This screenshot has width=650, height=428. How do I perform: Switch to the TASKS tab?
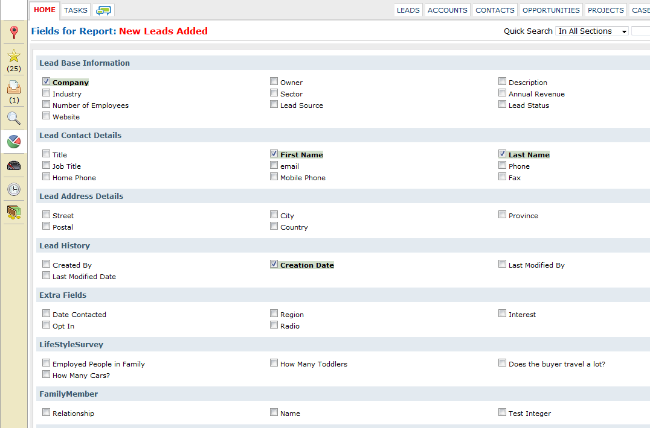click(x=76, y=10)
